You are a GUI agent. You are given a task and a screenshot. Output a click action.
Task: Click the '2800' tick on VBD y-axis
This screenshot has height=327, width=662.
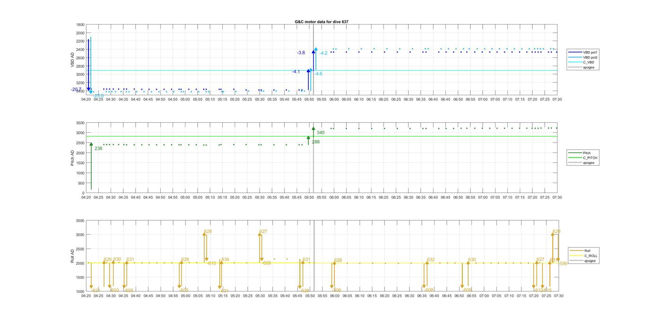(80, 66)
